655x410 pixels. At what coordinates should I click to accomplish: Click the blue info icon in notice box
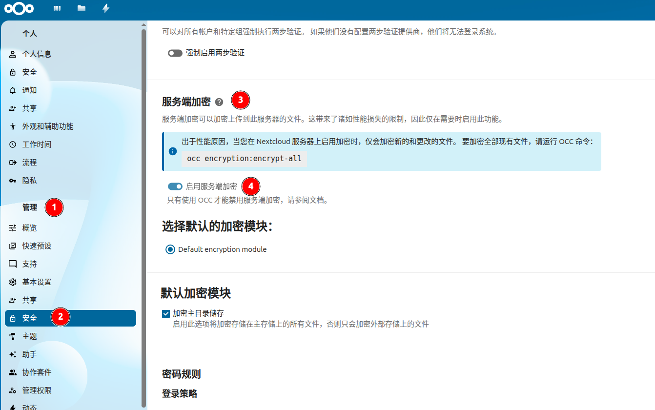[x=172, y=151]
